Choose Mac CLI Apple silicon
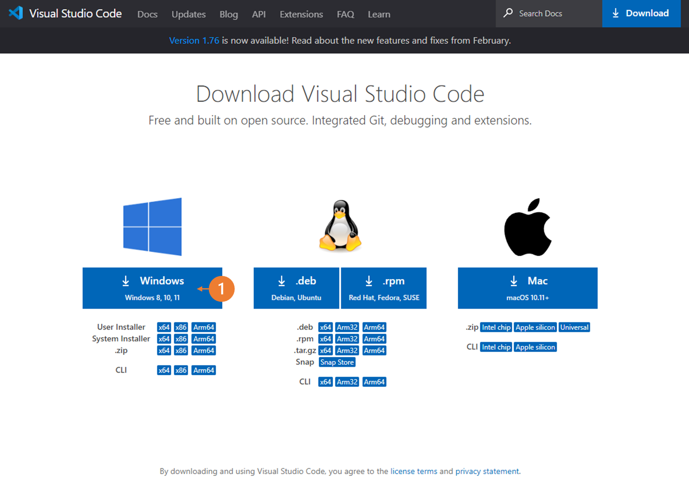Viewport: 689px width, 492px height. (535, 347)
